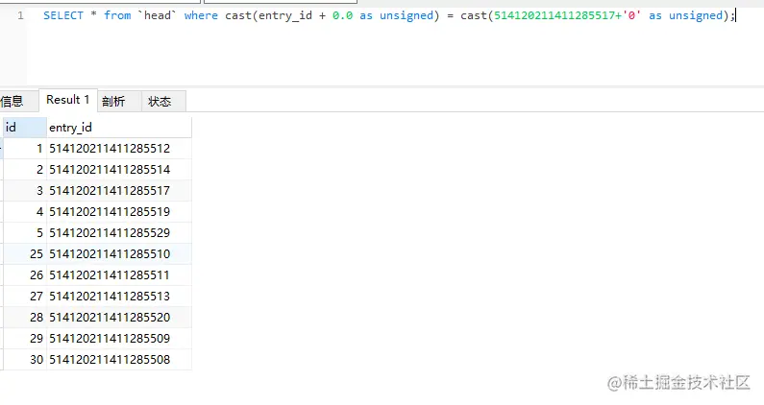Select entry_id cell 51412021411285510
The height and width of the screenshot is (405, 764).
(119, 253)
